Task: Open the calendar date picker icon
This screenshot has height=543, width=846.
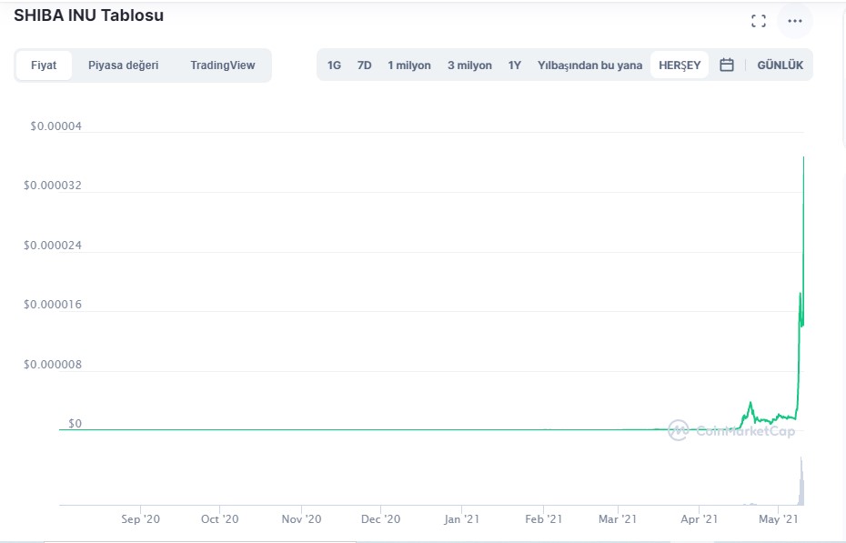Action: coord(727,65)
